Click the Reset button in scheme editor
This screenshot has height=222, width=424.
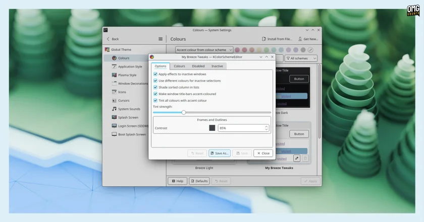197,153
